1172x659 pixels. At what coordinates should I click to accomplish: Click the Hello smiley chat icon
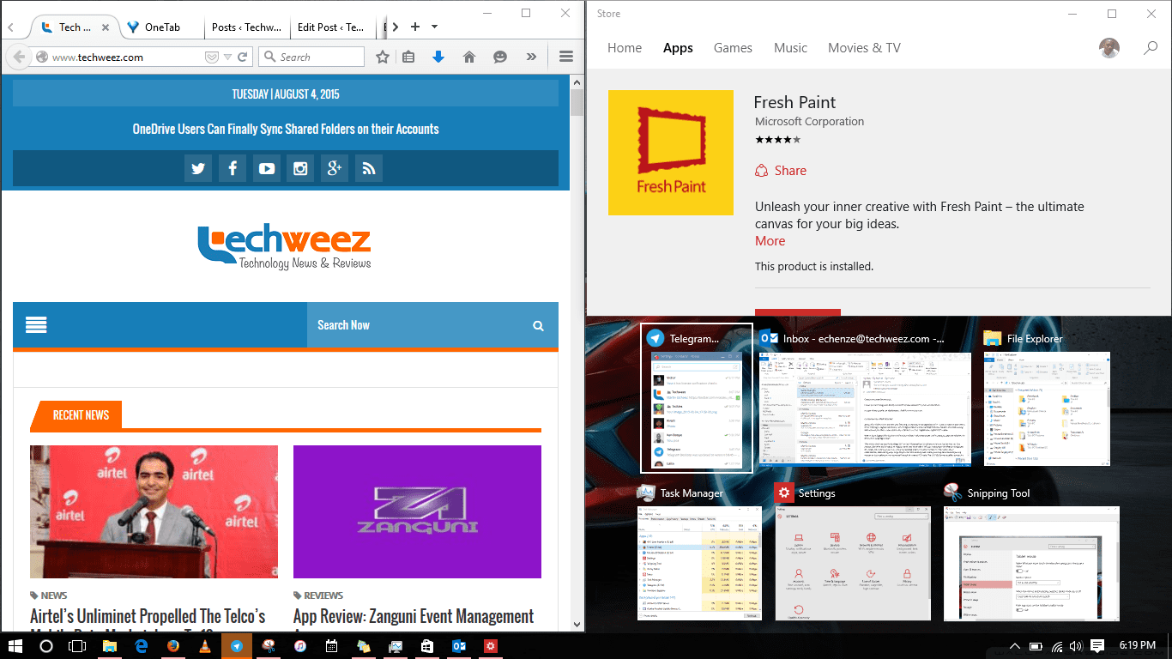click(500, 57)
